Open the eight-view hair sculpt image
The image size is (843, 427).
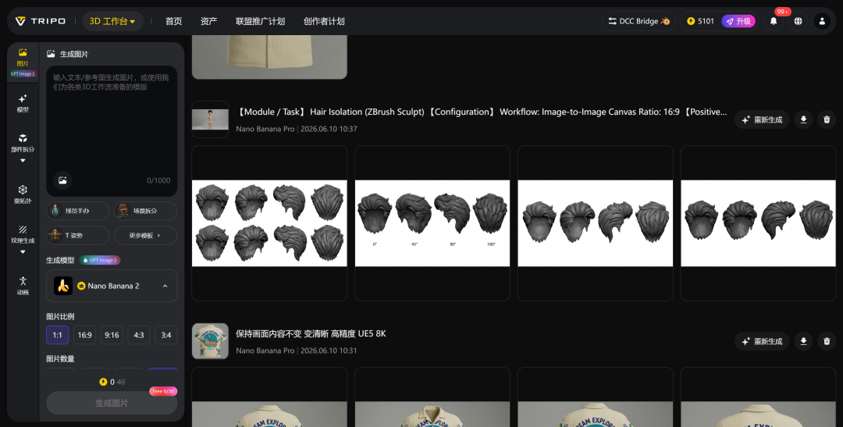269,223
